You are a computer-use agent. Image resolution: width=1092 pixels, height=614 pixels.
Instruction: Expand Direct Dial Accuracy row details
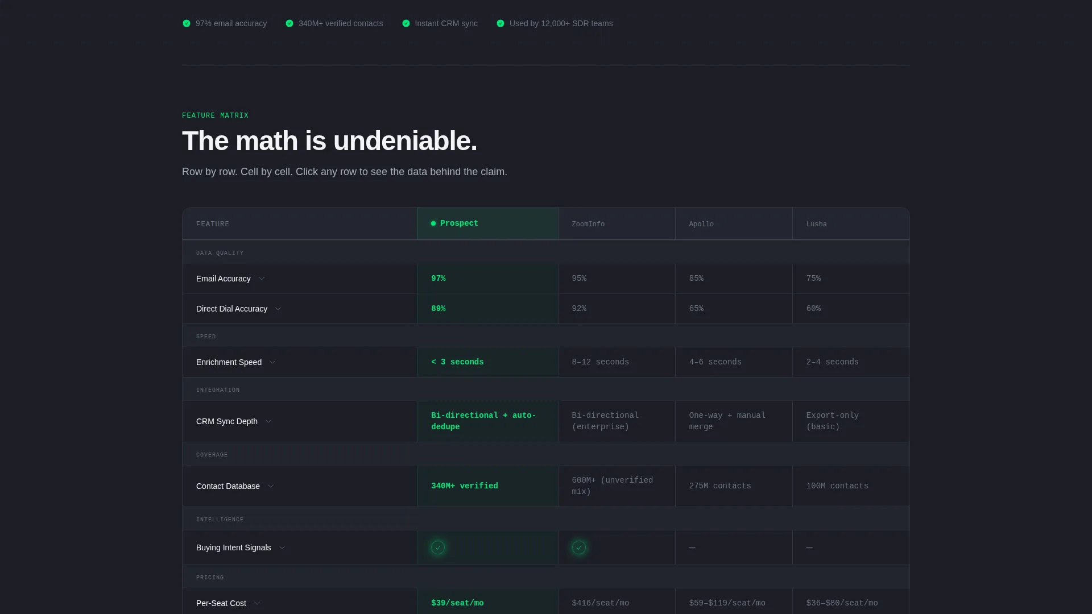[278, 309]
